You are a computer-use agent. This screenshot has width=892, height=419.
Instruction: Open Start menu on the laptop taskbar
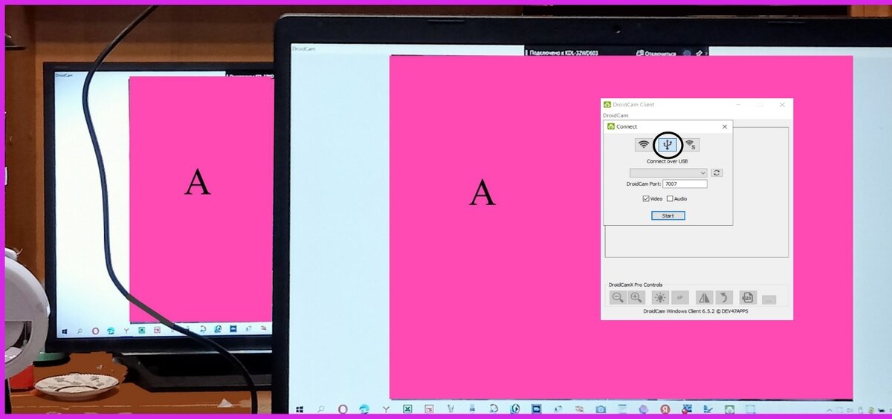tap(300, 409)
